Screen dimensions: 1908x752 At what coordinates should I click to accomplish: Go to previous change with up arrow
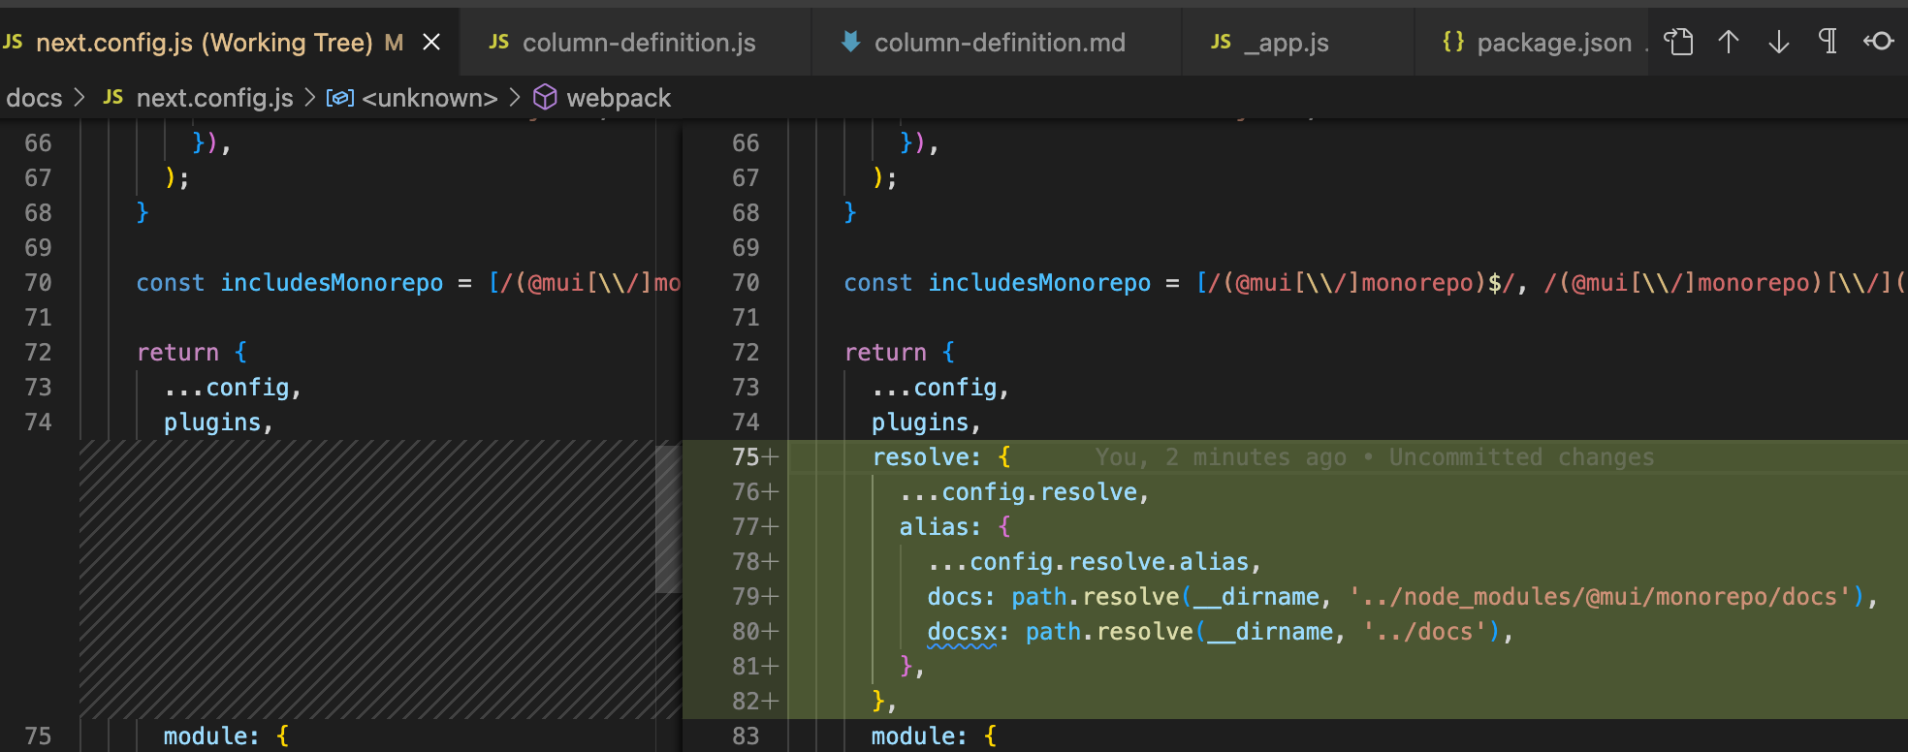click(1729, 42)
